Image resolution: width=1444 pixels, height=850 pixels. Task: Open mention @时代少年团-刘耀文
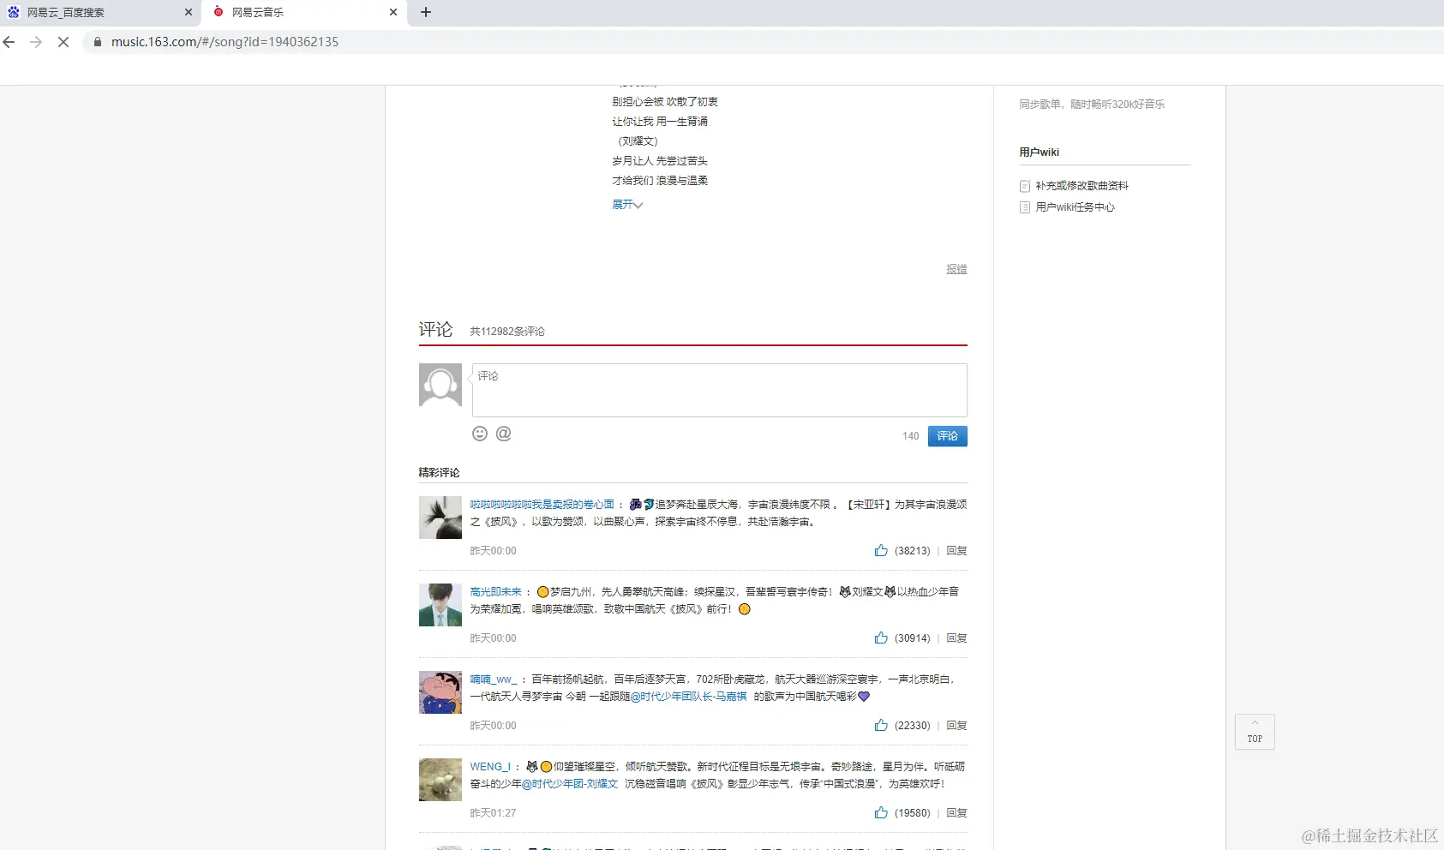click(570, 784)
